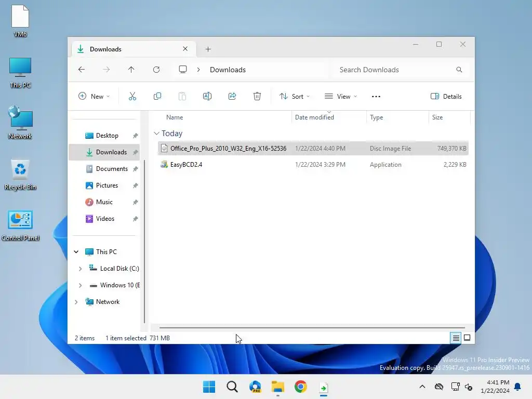Click navigation pane vertical scrollbar
This screenshot has height=399, width=532.
[x=144, y=241]
